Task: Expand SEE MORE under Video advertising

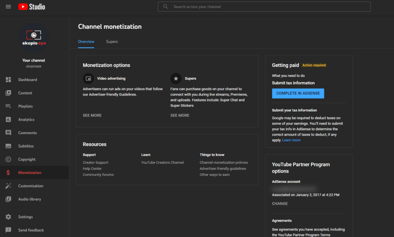Action: (x=92, y=115)
